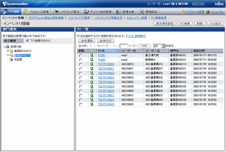This screenshot has height=152, width=226.
Task: Open the TESTPCABC3 link
Action: (x=106, y=77)
